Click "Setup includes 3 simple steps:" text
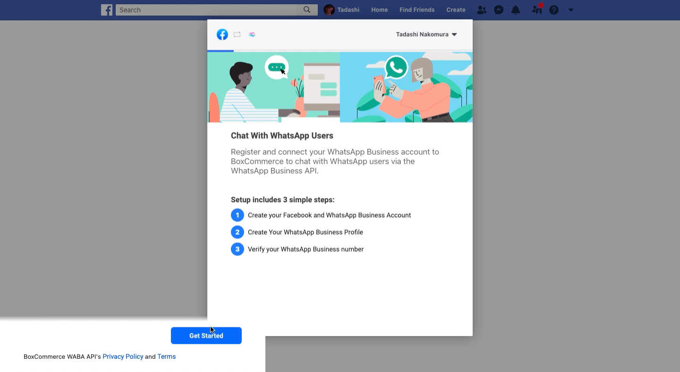This screenshot has height=372, width=680. pyautogui.click(x=283, y=200)
